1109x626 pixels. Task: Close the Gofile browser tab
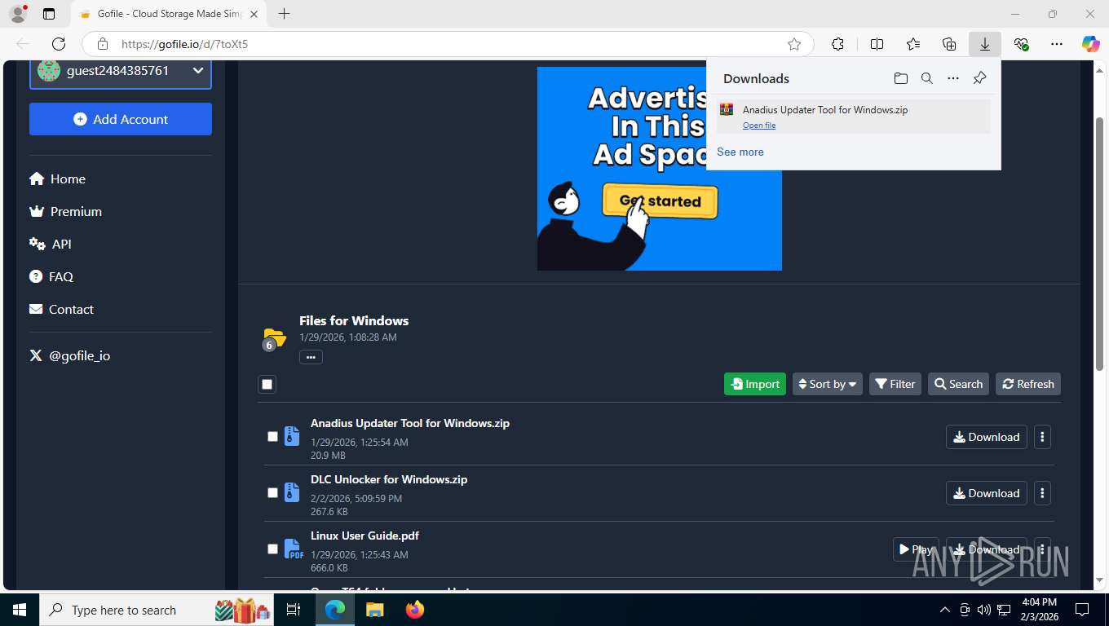point(254,14)
